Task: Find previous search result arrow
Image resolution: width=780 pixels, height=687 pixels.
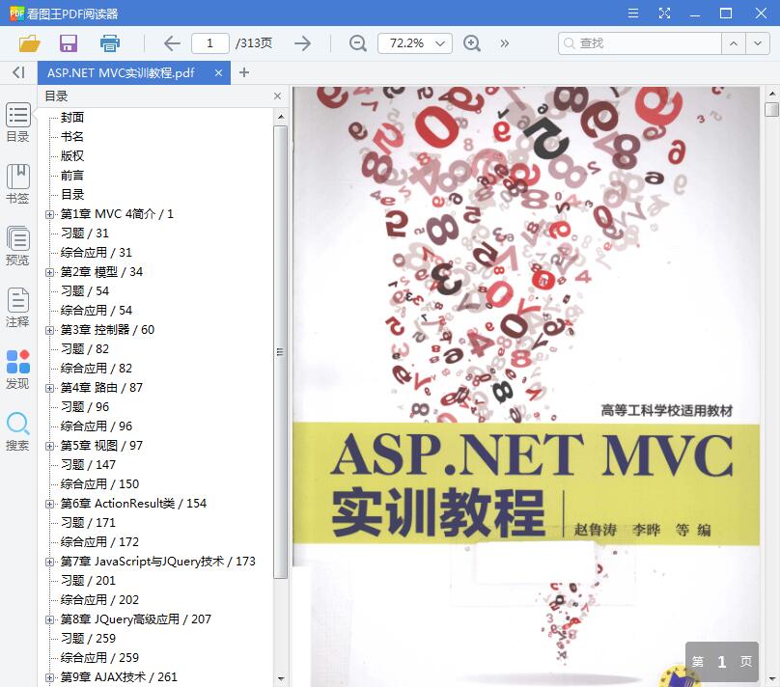Action: [734, 43]
